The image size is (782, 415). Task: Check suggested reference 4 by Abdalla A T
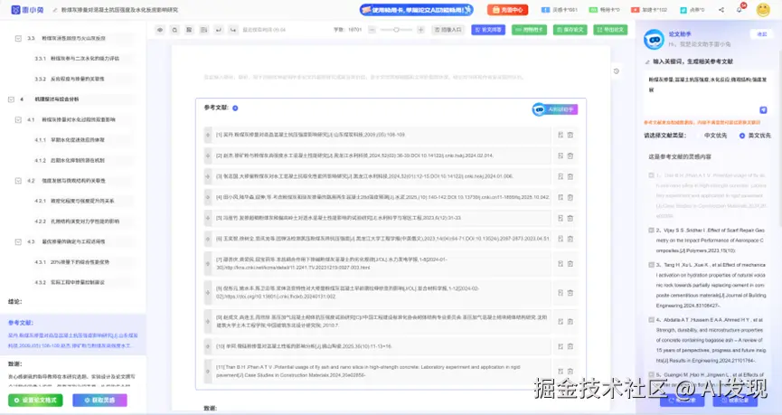[x=651, y=320]
